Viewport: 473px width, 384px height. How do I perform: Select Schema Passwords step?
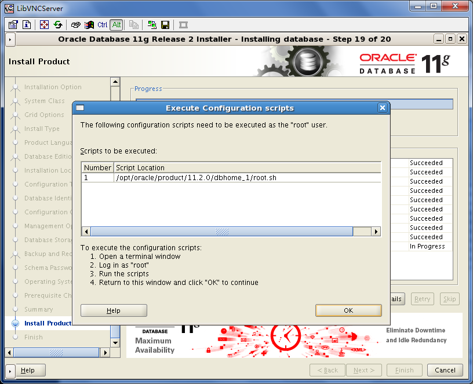coord(48,268)
